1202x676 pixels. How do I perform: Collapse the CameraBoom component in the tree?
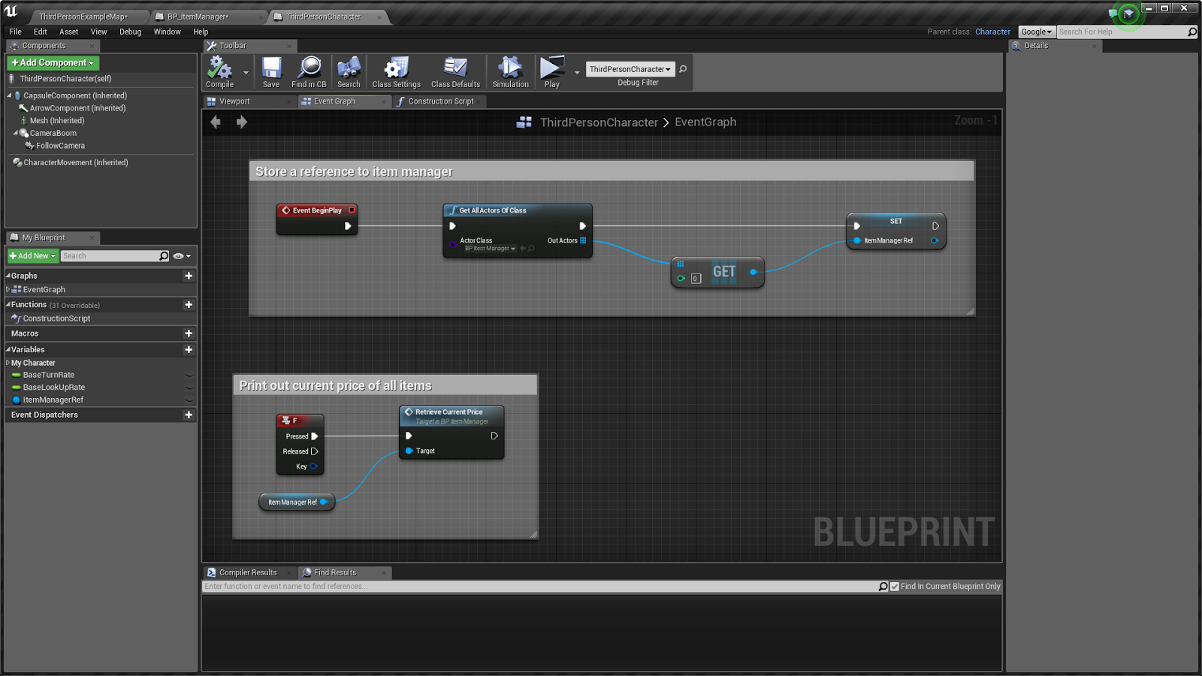pyautogui.click(x=17, y=133)
